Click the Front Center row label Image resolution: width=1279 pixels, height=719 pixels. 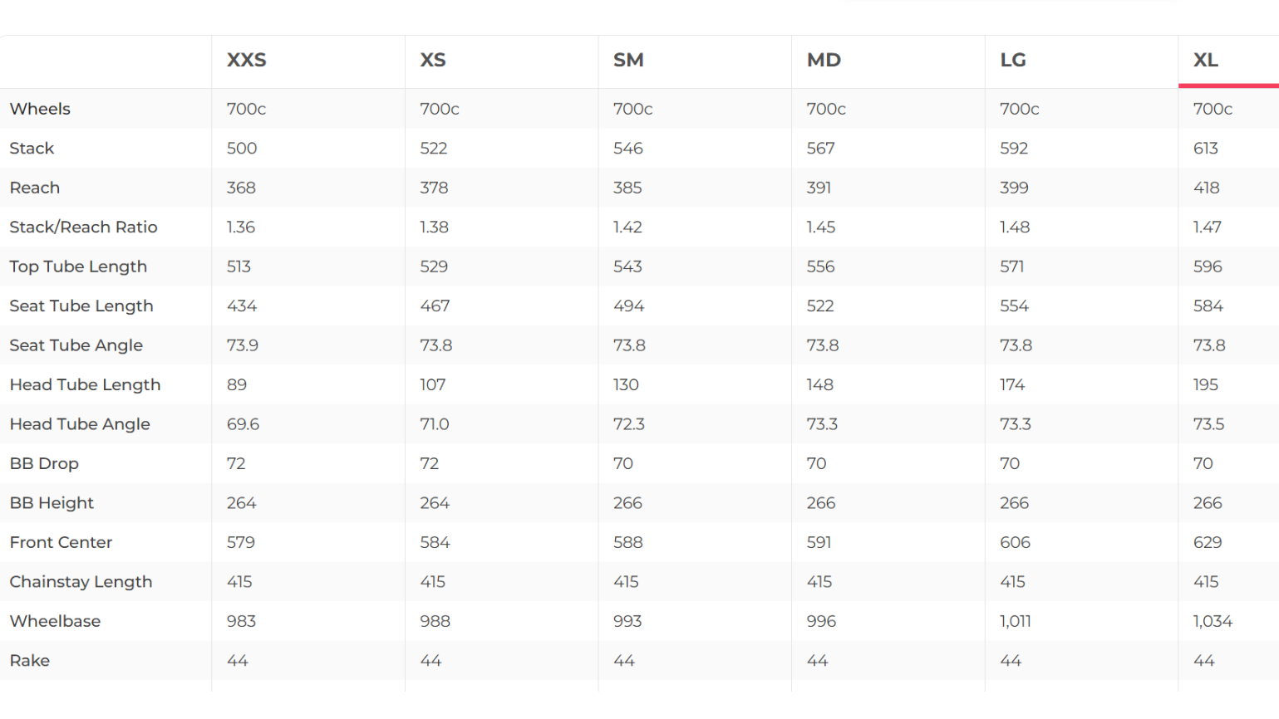tap(61, 542)
